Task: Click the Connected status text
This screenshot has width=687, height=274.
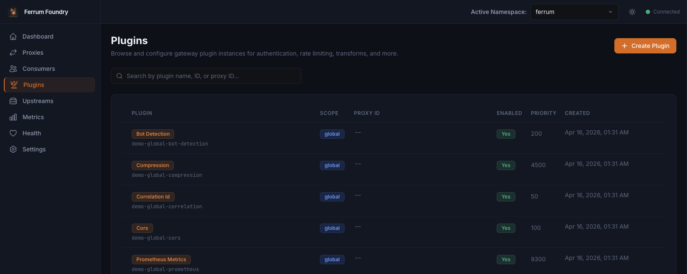Action: (667, 12)
